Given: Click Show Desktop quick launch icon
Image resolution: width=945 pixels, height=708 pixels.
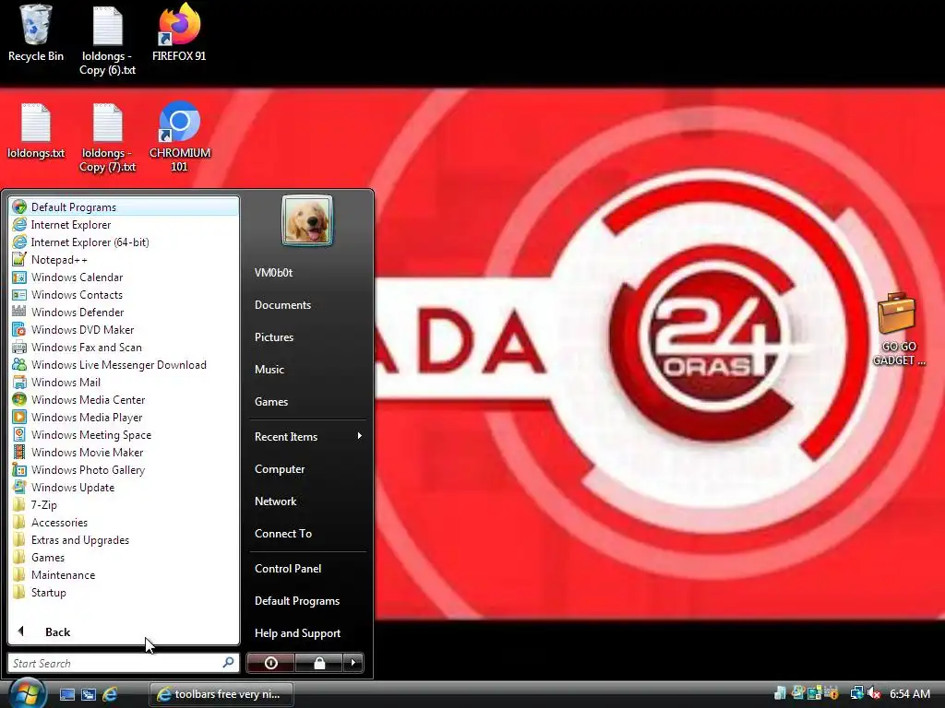Looking at the screenshot, I should click(66, 694).
